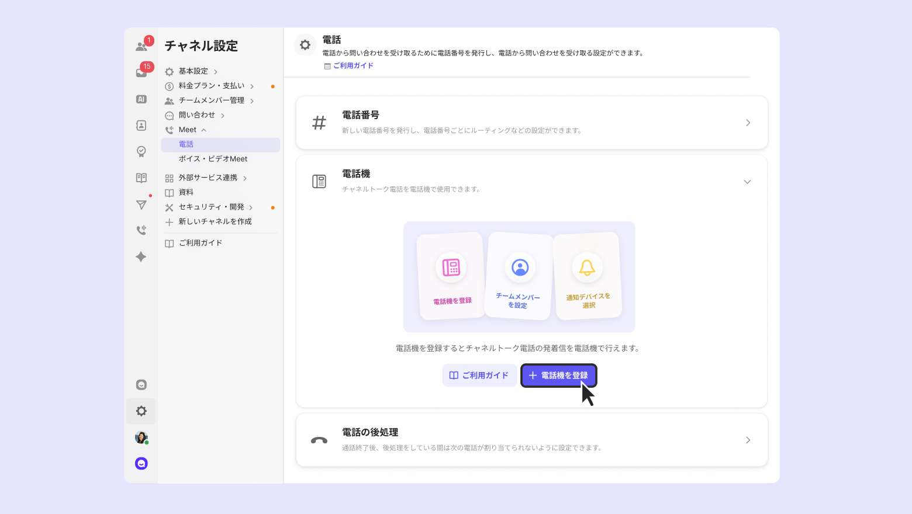
Task: Expand the 問い合わせ section
Action: (x=223, y=116)
